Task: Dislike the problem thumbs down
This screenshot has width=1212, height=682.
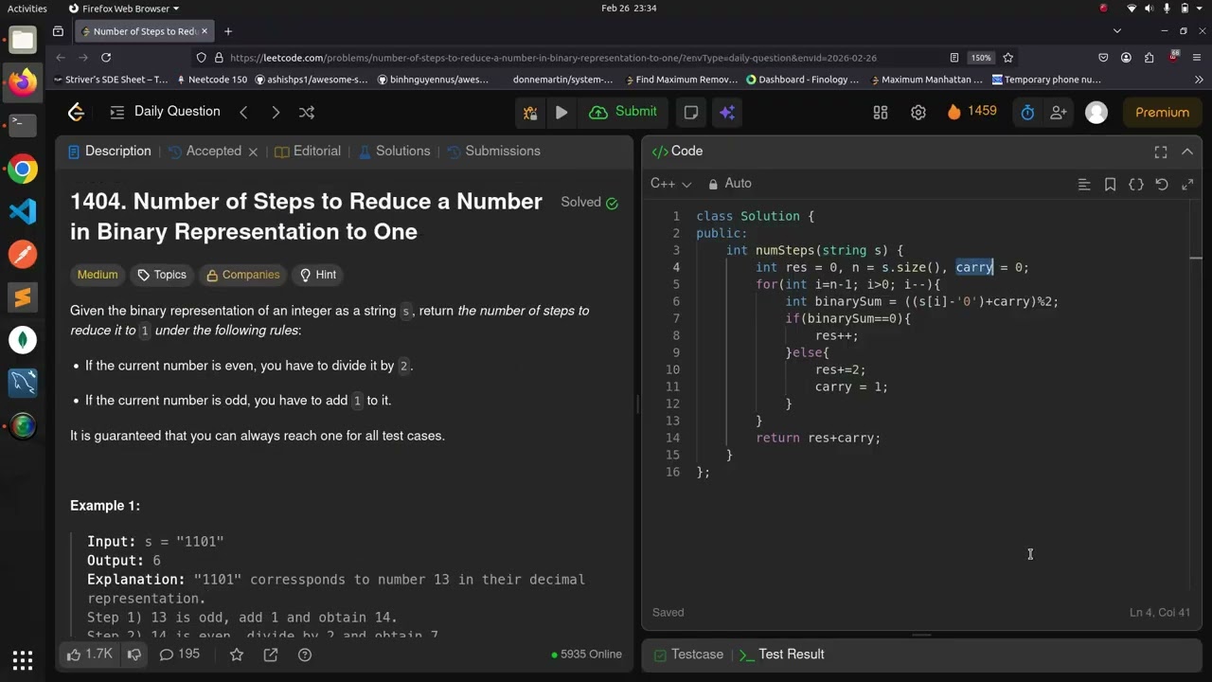Action: (134, 655)
